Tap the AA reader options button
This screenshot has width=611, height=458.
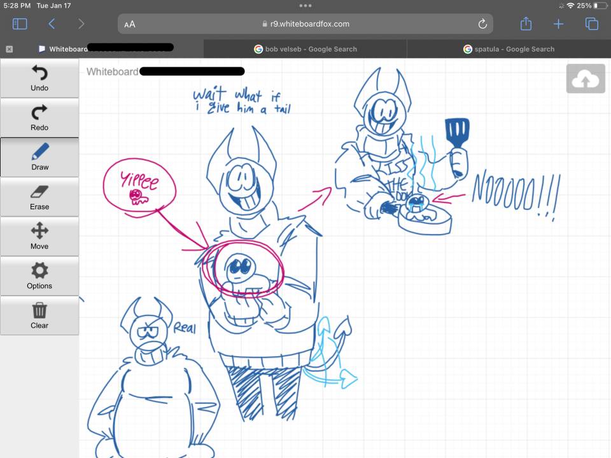pyautogui.click(x=130, y=24)
